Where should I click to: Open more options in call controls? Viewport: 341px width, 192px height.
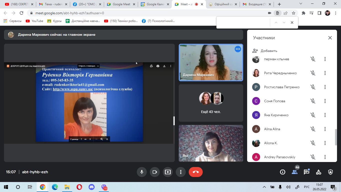click(x=181, y=172)
